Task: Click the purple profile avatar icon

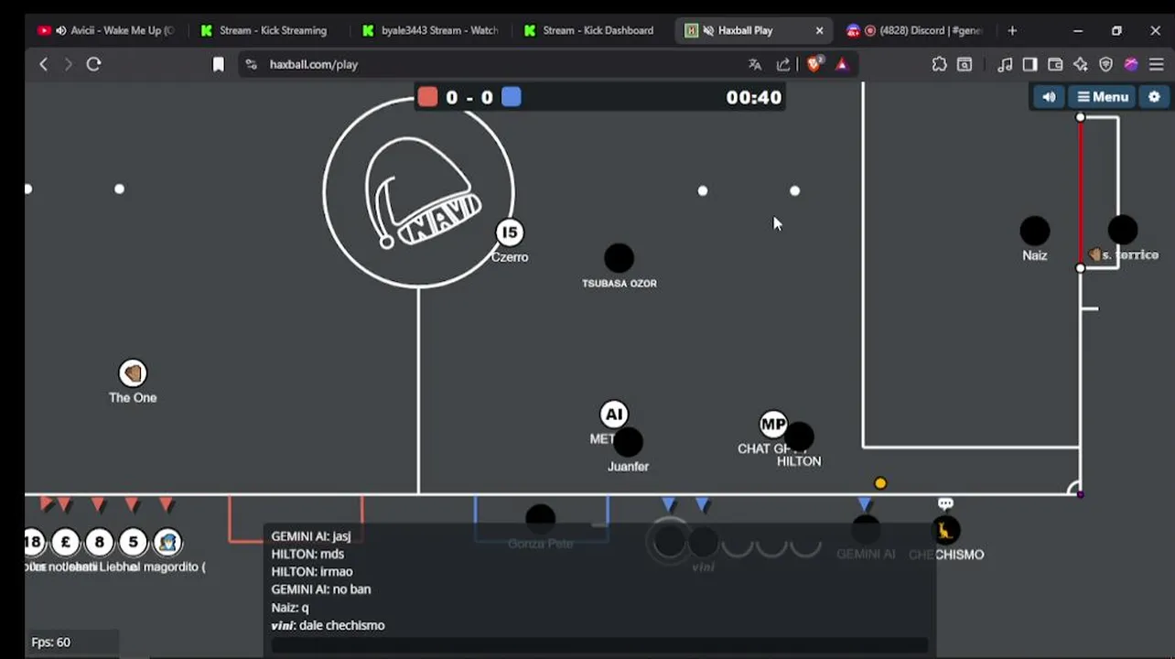Action: [x=1131, y=64]
